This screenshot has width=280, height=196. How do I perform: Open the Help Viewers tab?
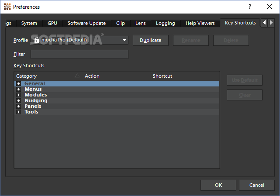pos(200,23)
